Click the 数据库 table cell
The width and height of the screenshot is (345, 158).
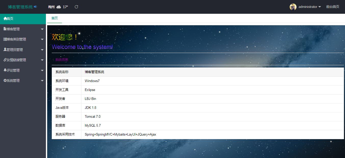point(66,126)
